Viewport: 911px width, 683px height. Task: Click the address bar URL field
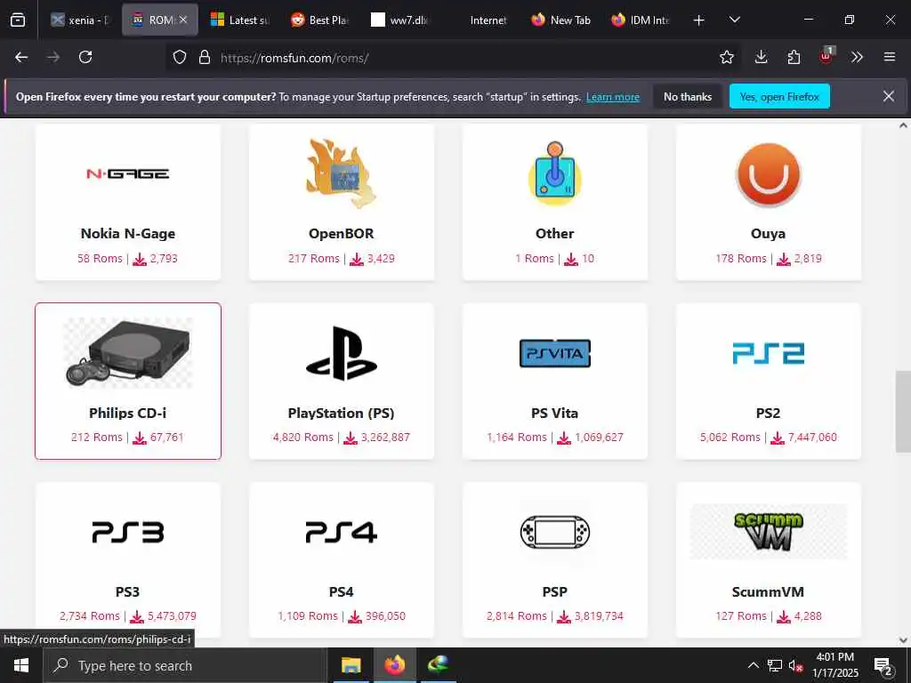pyautogui.click(x=453, y=58)
